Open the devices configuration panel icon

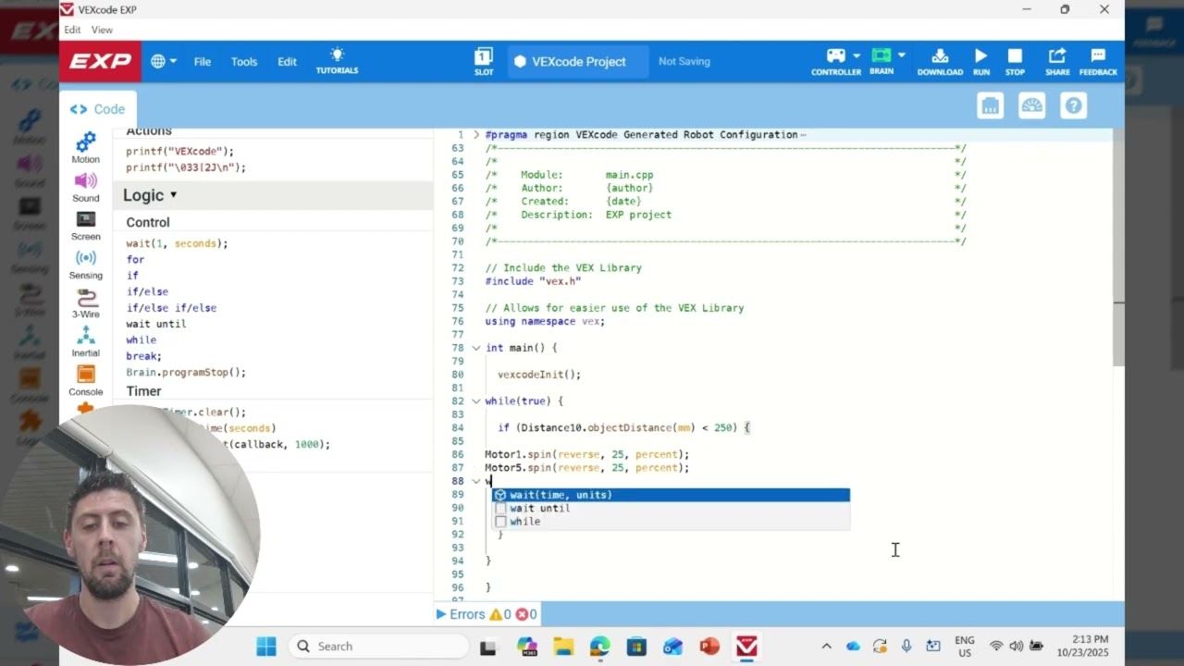[x=991, y=105]
